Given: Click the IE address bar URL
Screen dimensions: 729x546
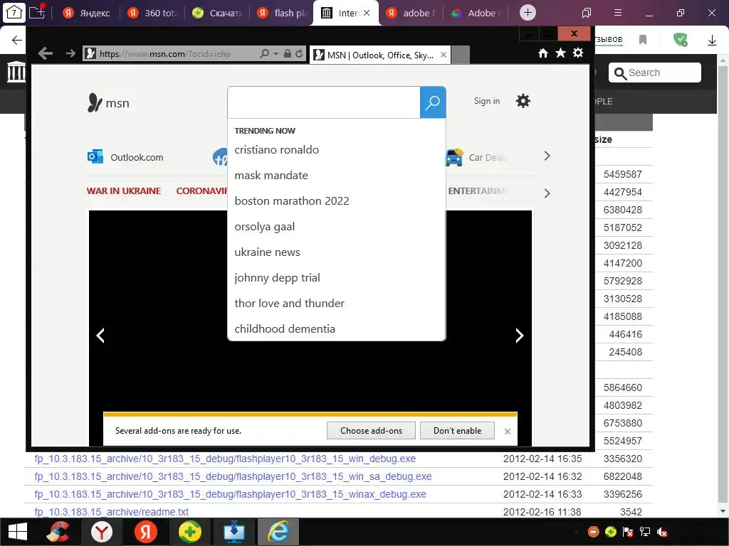Looking at the screenshot, I should (x=165, y=54).
